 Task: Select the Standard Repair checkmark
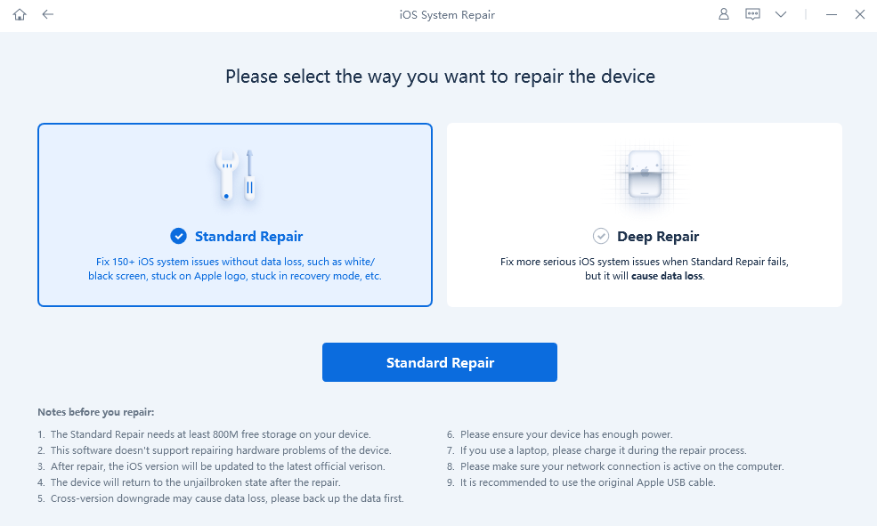[x=179, y=236]
